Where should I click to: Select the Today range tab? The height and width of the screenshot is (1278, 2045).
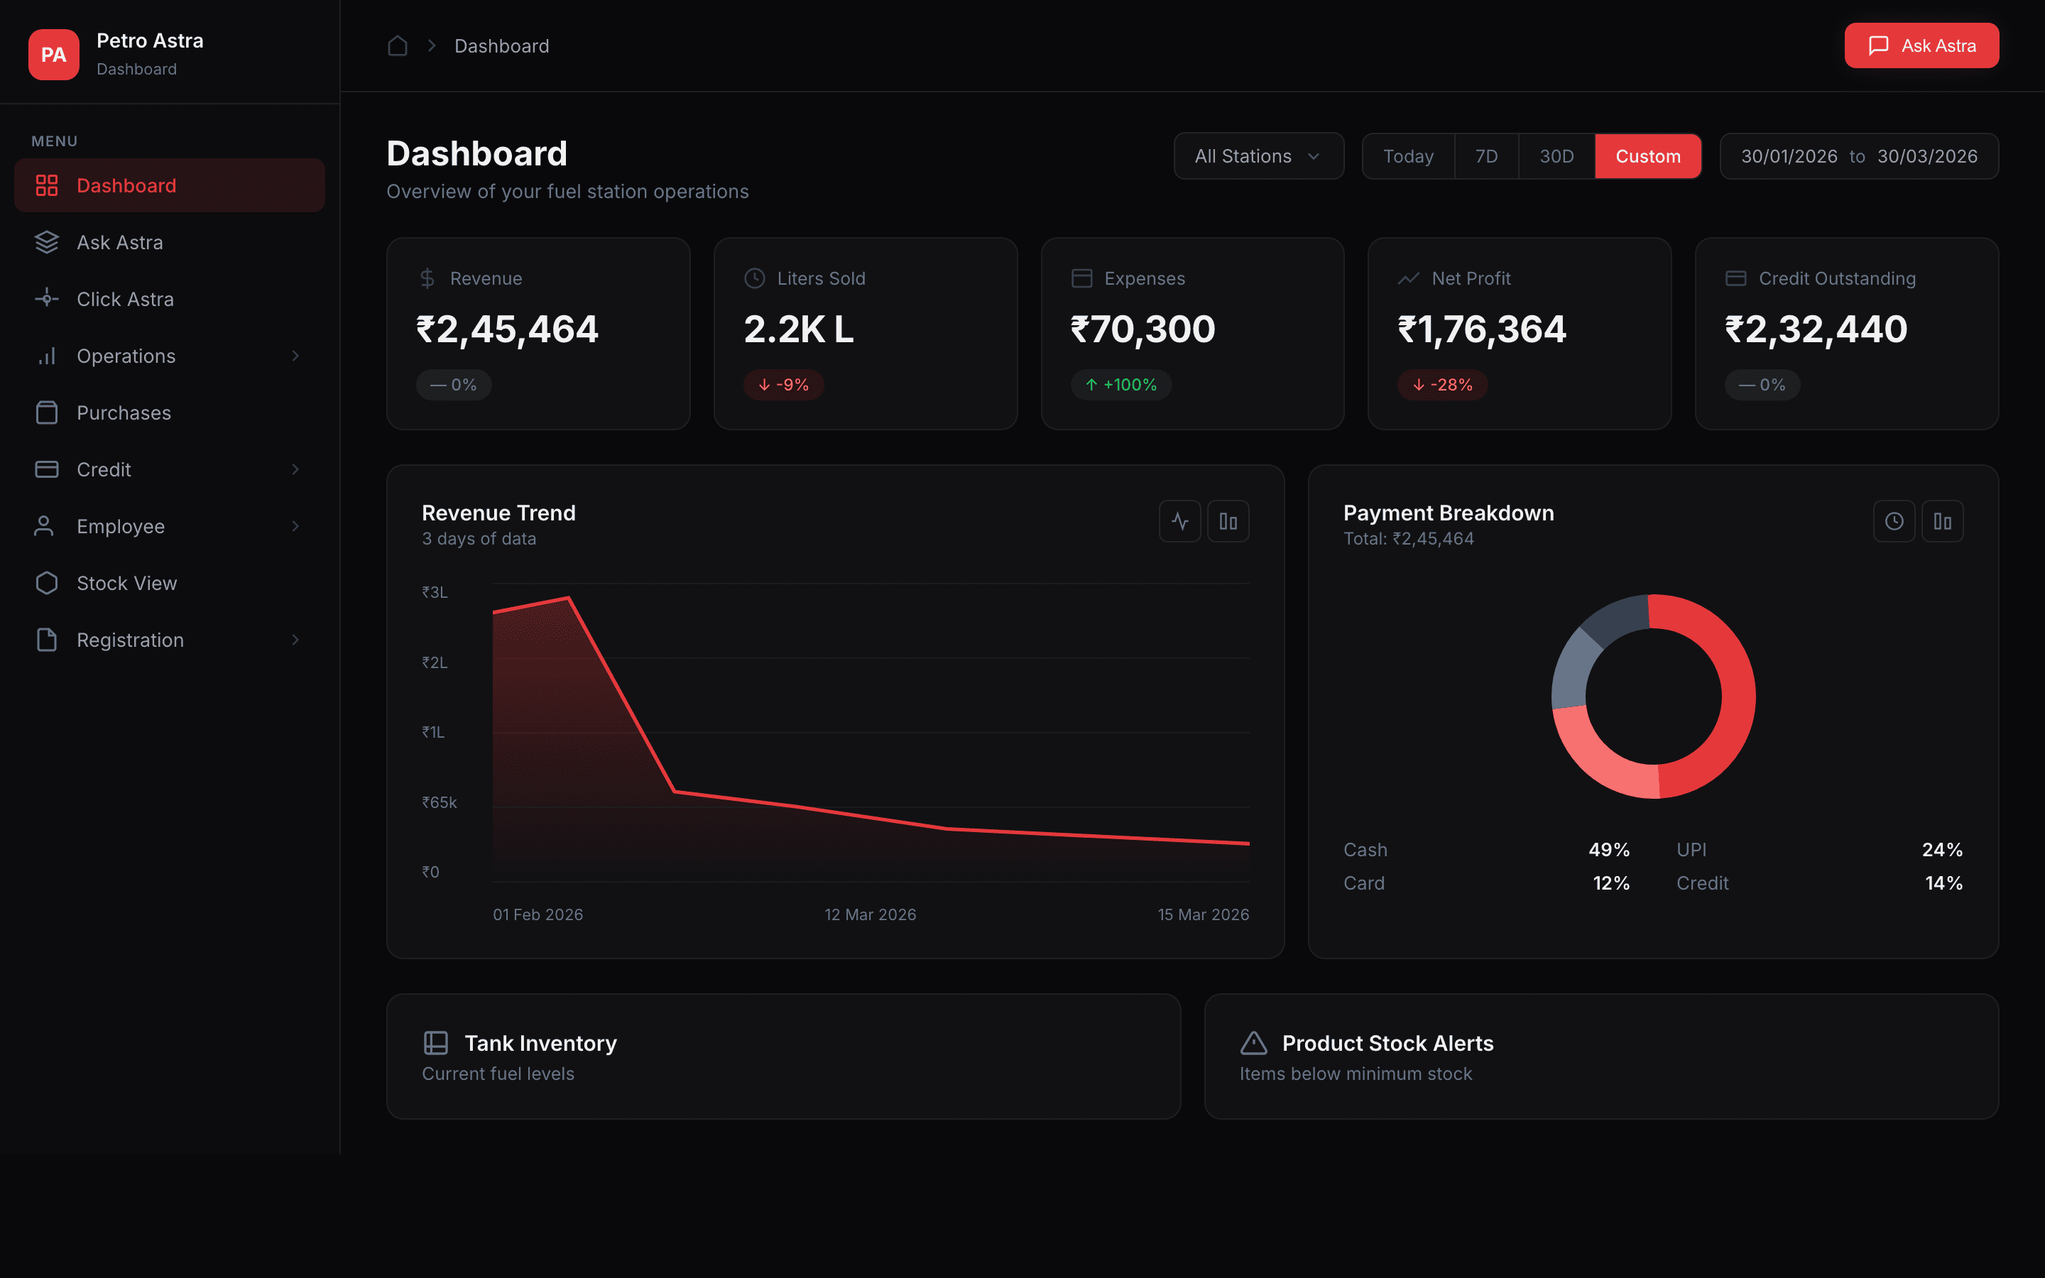click(x=1409, y=156)
